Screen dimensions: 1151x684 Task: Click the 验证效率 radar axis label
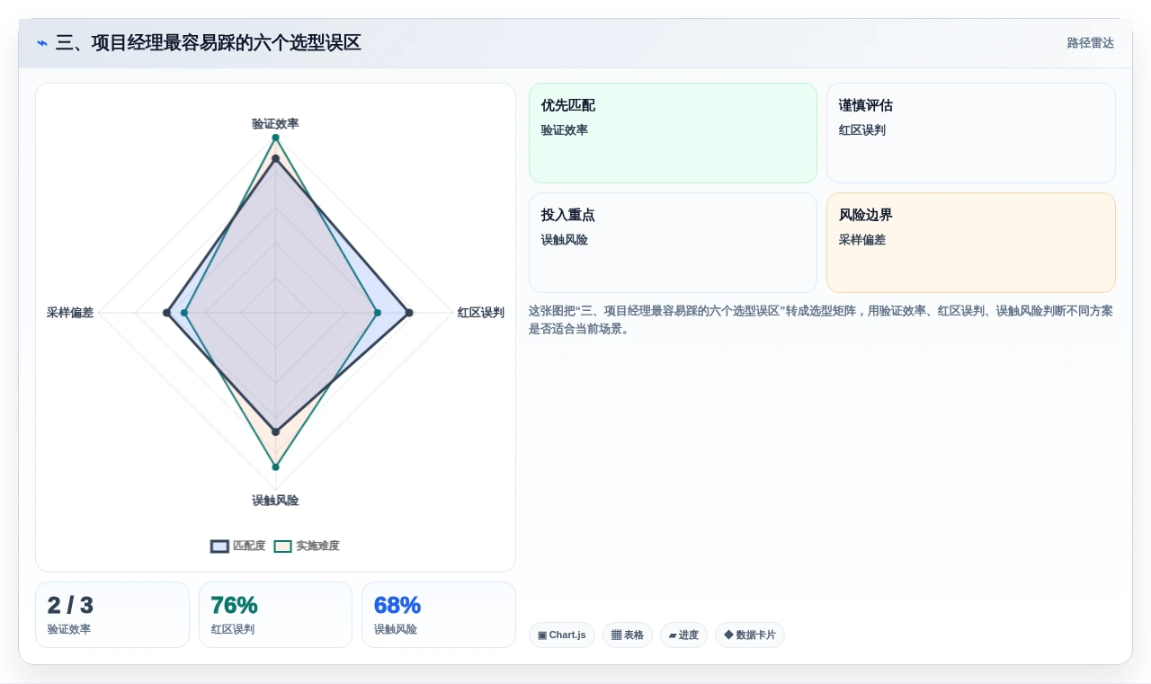(275, 124)
